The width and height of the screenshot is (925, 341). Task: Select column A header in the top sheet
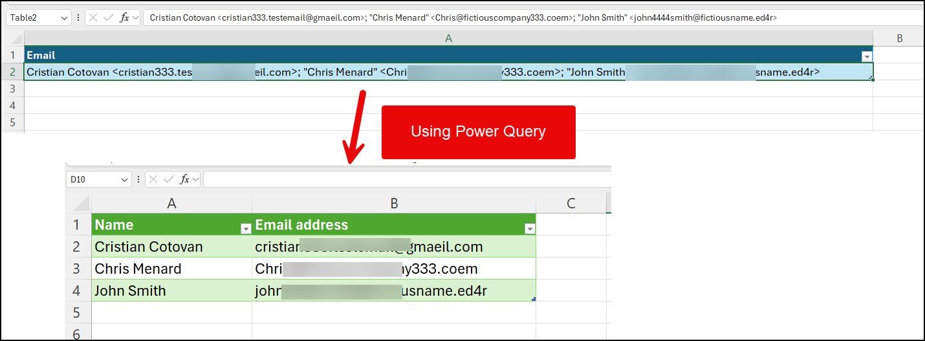[x=448, y=39]
